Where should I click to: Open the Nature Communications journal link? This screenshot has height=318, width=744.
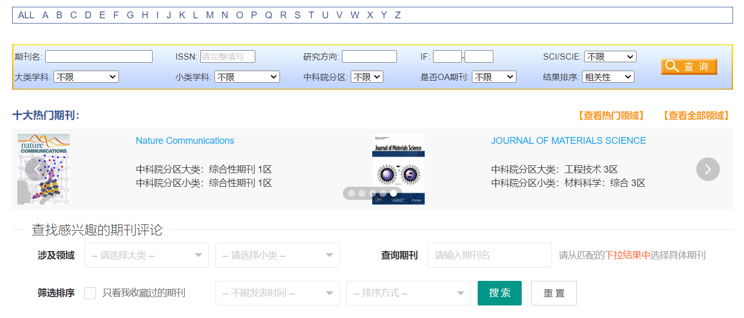point(185,141)
